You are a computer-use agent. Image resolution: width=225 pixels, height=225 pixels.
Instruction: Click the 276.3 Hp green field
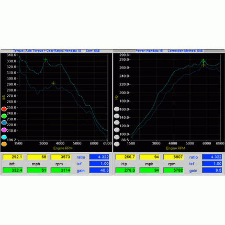click(x=126, y=170)
